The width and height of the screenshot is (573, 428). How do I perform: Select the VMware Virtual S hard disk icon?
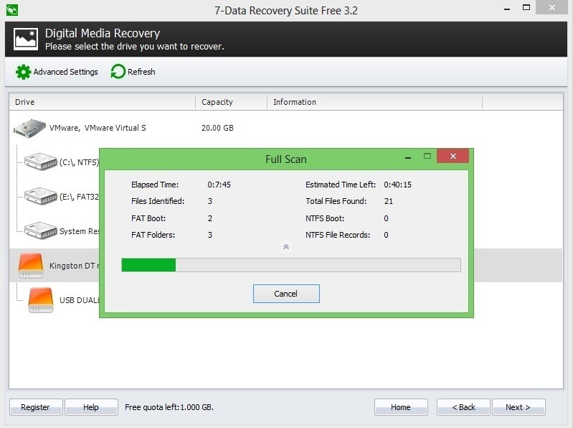pyautogui.click(x=29, y=129)
